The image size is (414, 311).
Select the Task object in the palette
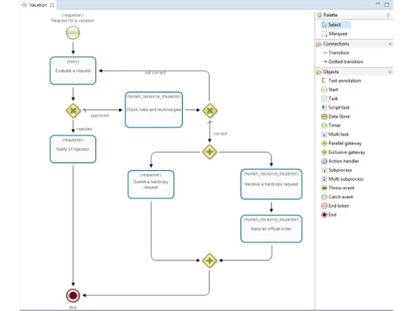point(330,99)
